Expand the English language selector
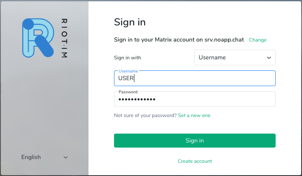302x176 pixels. point(45,157)
